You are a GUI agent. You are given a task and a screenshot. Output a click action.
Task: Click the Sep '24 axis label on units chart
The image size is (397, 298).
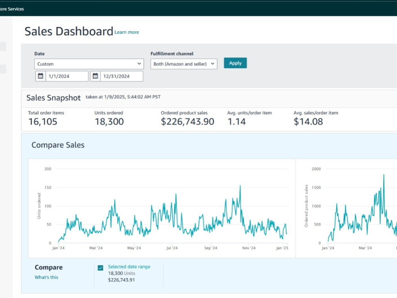(211, 248)
